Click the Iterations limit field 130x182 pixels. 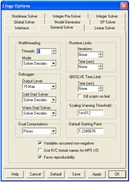pos(88,55)
